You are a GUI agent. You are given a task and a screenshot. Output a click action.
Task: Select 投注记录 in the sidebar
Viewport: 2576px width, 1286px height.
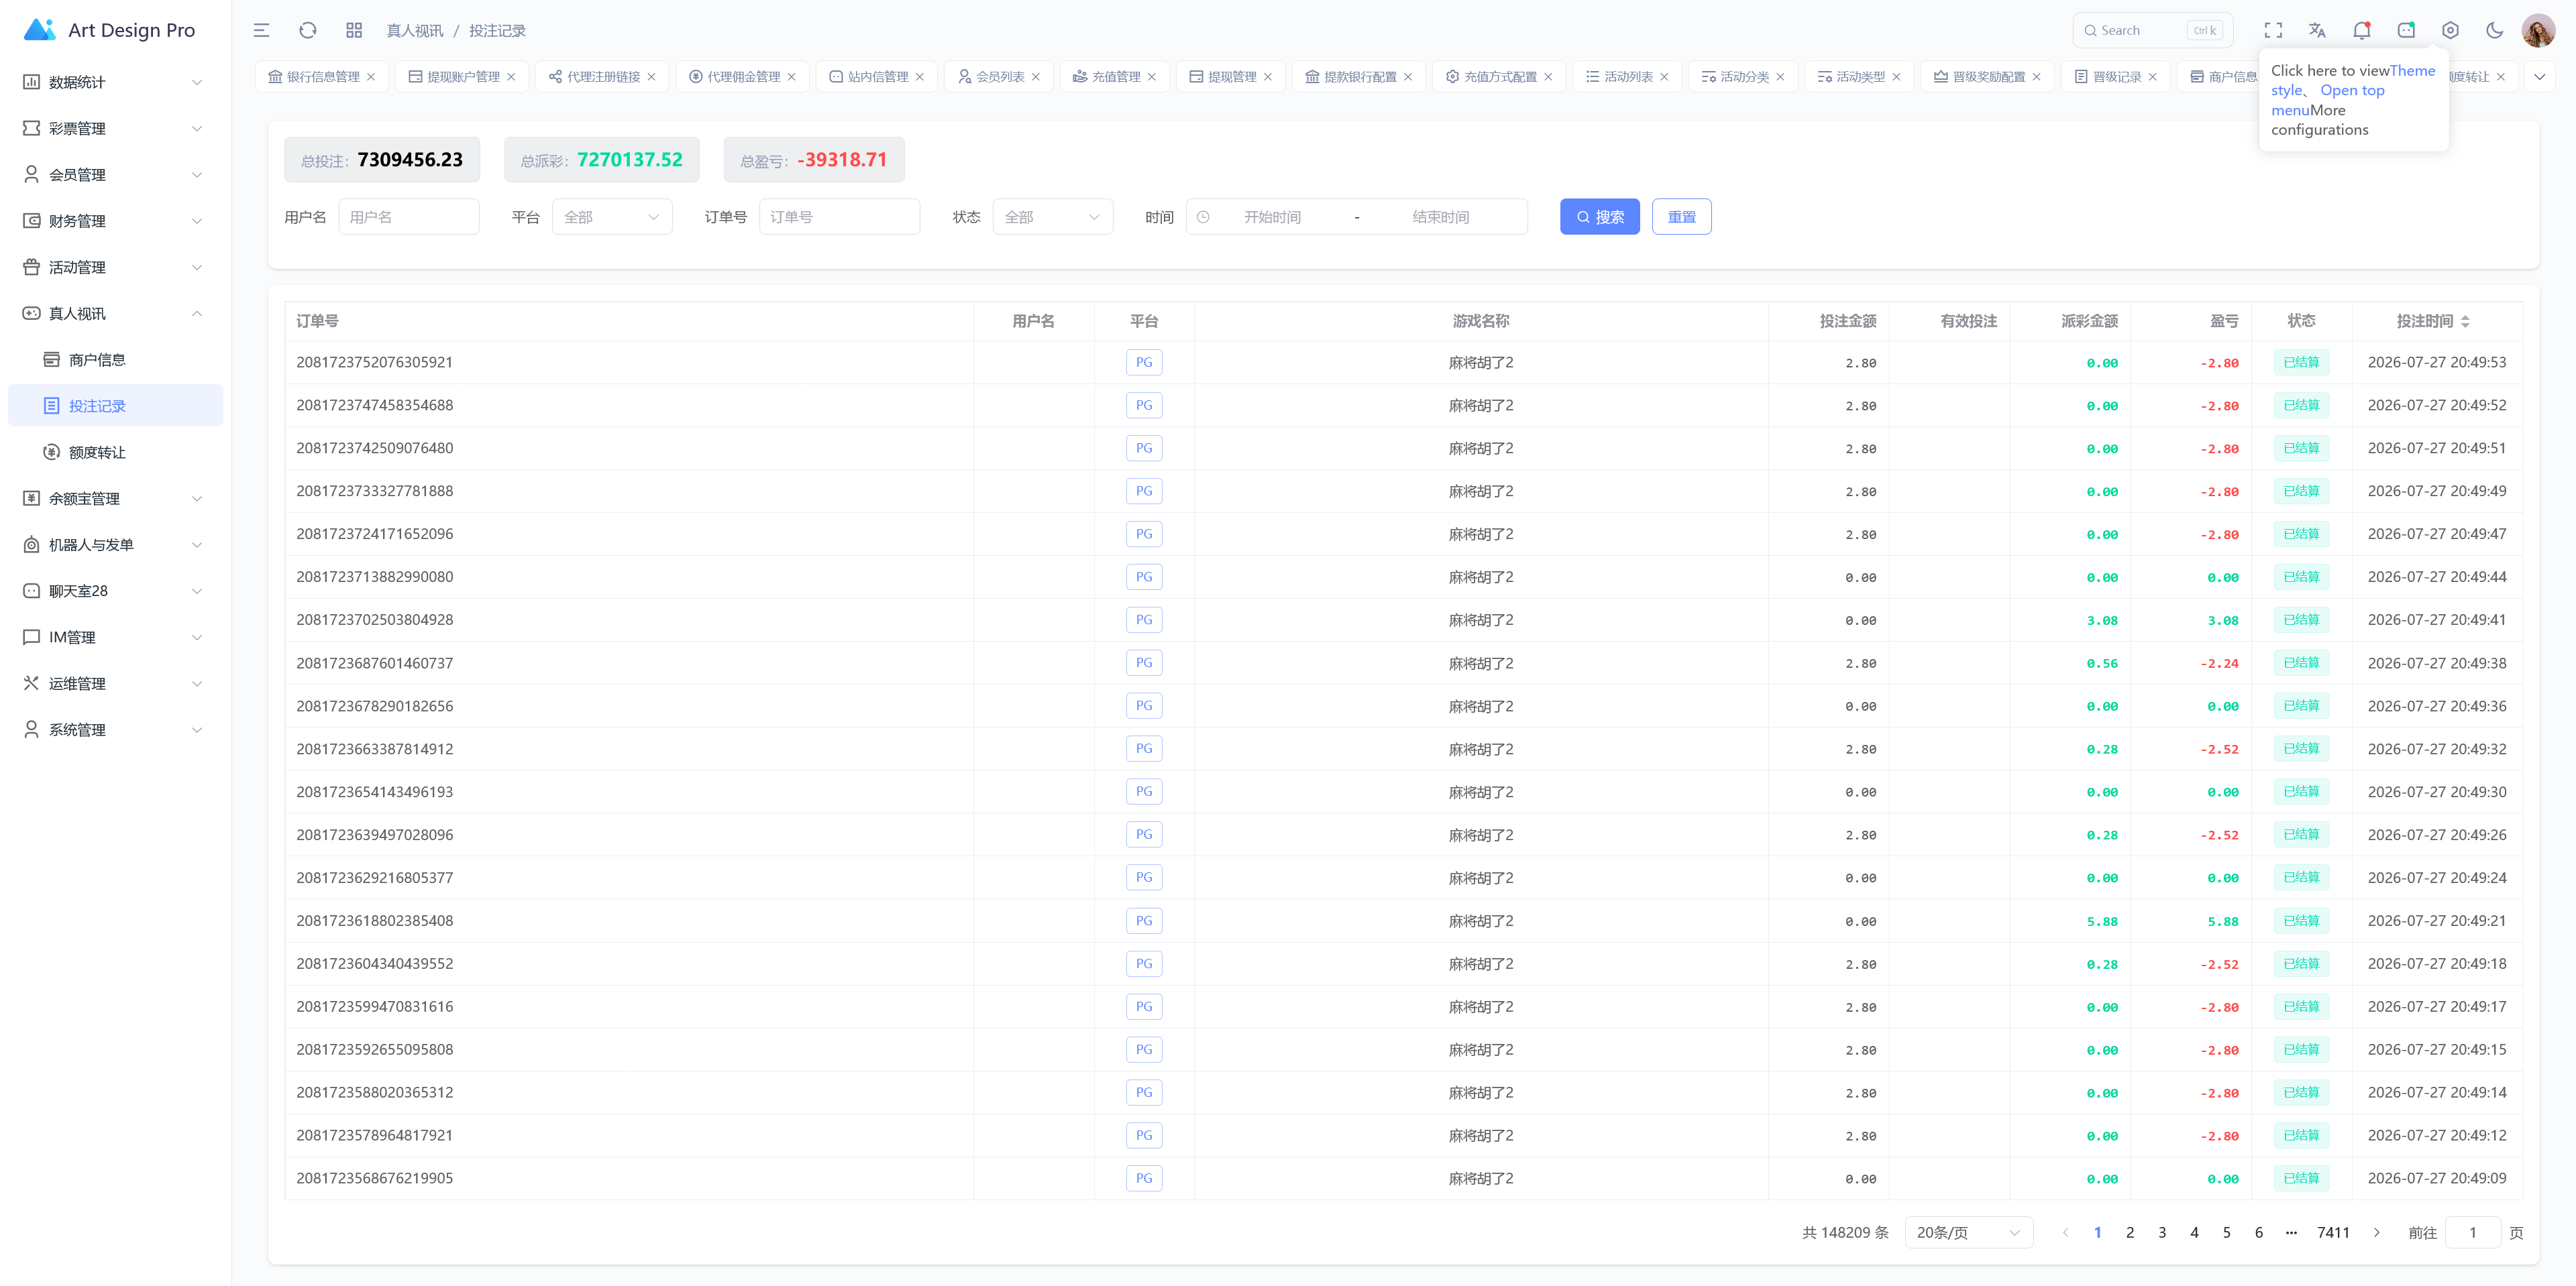point(116,406)
